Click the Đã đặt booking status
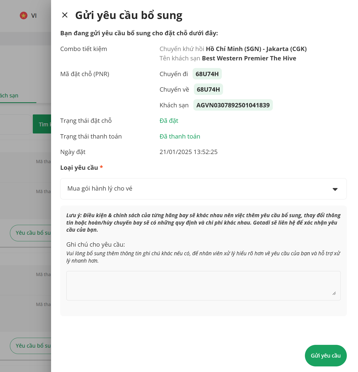This screenshot has width=358, height=372. (x=169, y=121)
